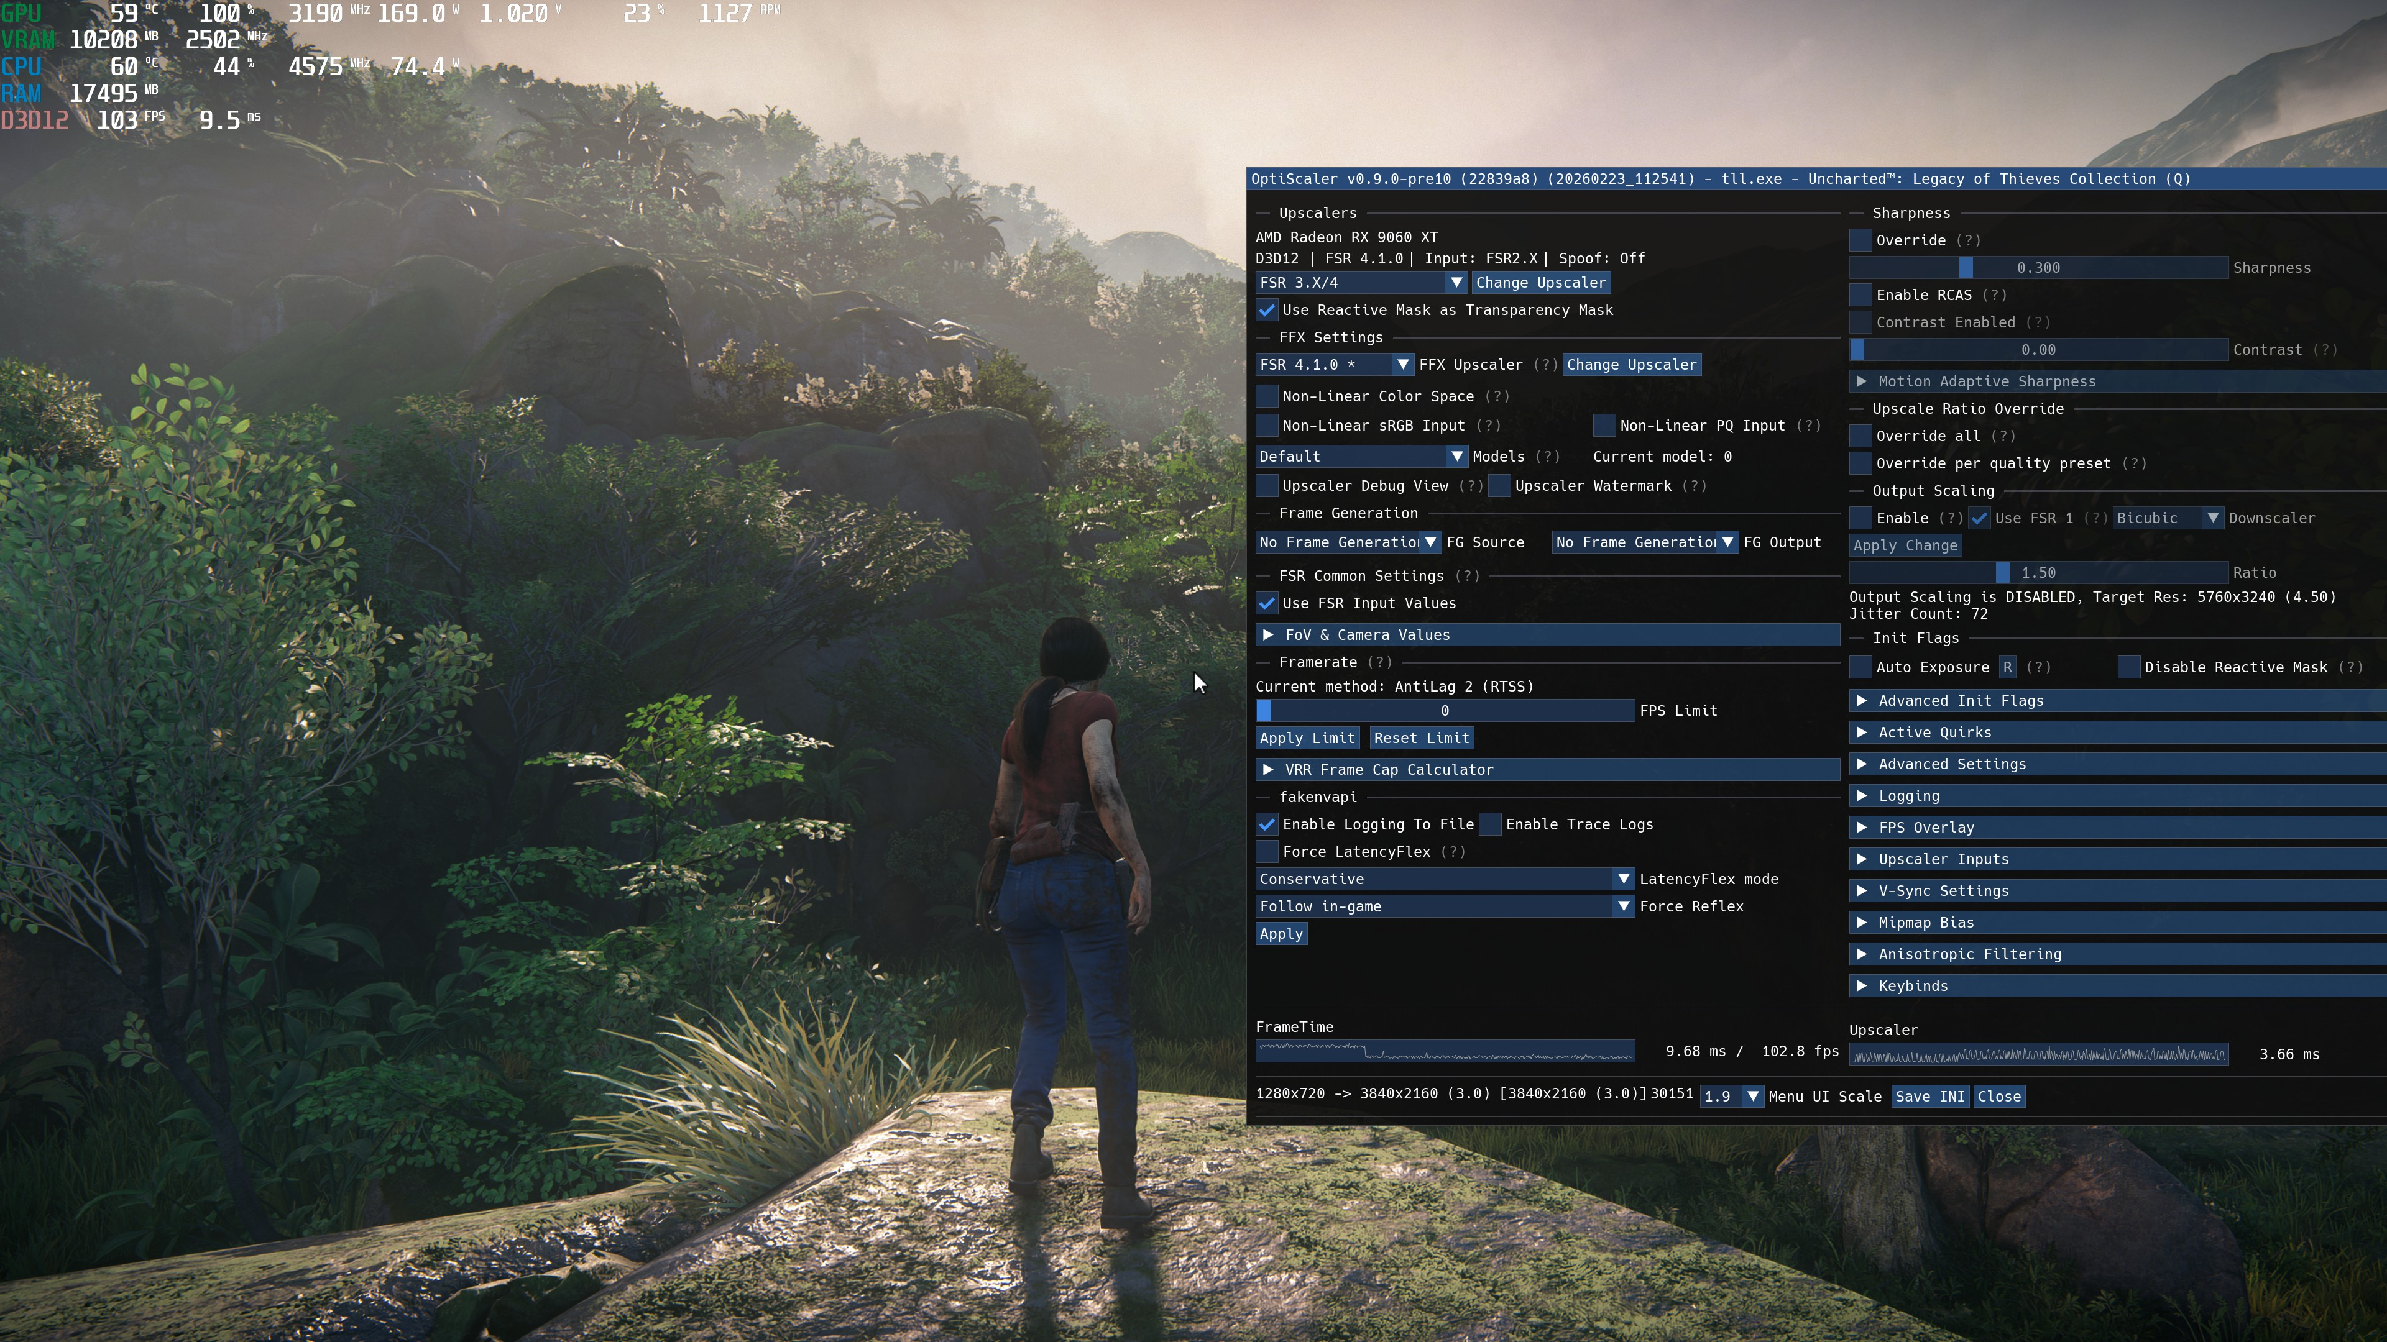Click the FPS Limit slider
Viewport: 2387px width, 1342px height.
(x=1445, y=711)
